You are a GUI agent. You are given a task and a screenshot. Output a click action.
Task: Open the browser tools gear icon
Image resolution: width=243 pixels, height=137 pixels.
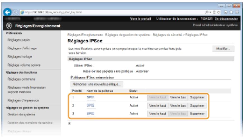(237, 12)
